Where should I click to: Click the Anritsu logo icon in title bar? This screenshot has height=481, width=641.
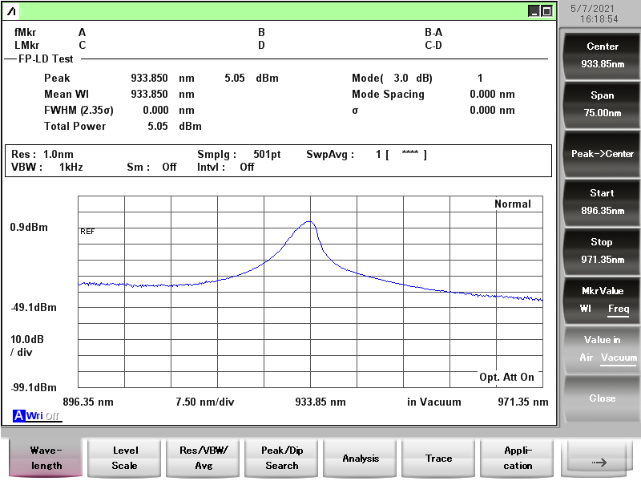click(x=11, y=11)
